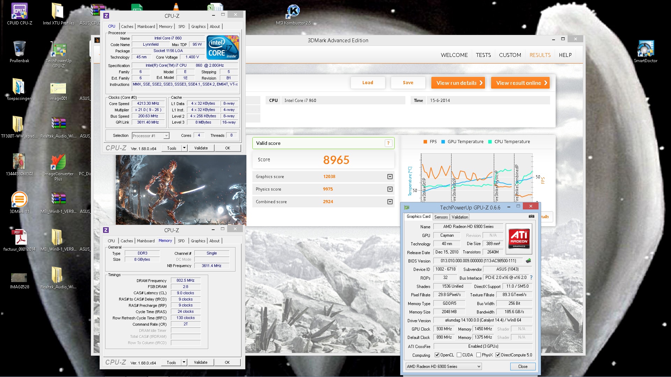This screenshot has width=671, height=377.
Task: Click the Intel Core i7 logo in CPU-Z
Action: point(223,47)
